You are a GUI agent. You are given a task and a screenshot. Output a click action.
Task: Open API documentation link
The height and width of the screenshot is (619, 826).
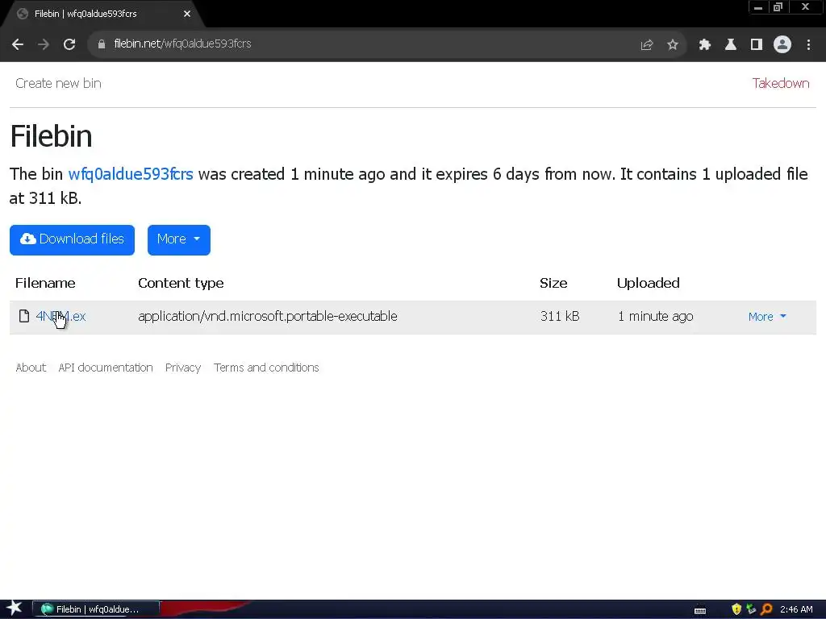click(x=106, y=368)
